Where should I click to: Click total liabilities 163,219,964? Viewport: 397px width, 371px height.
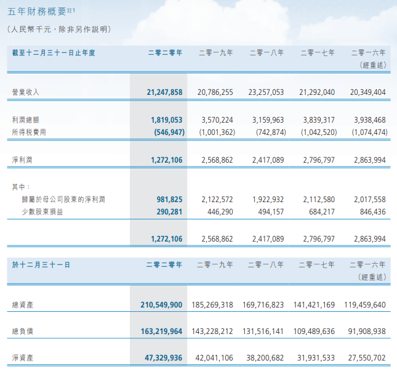pyautogui.click(x=161, y=331)
